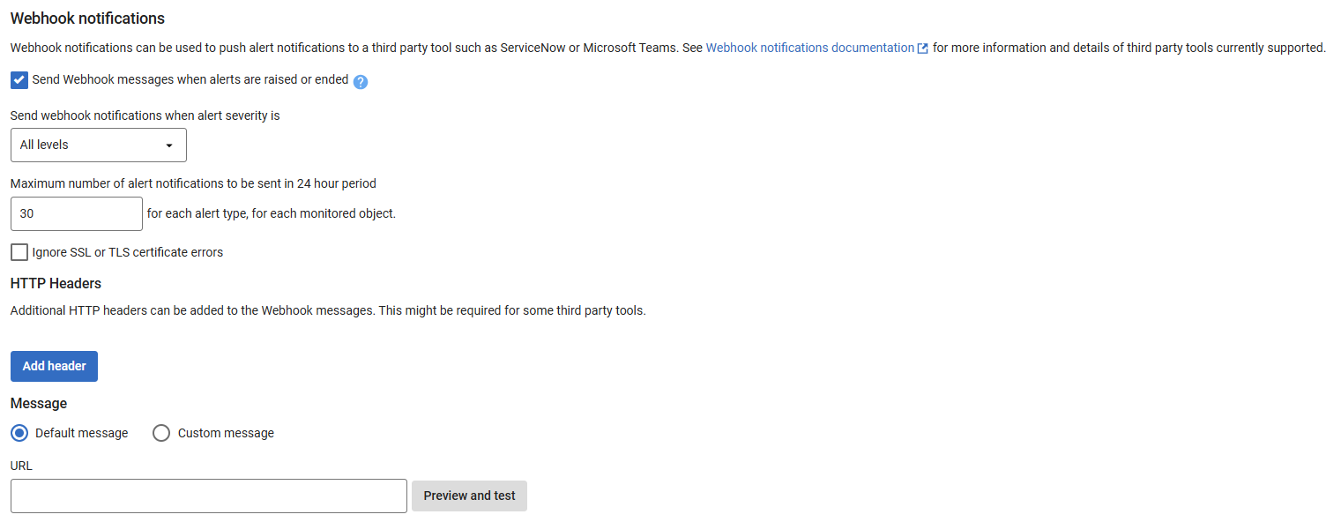Viewport: 1341px width, 522px height.
Task: Uncheck the Send Webhook messages checkbox
Action: coord(19,80)
